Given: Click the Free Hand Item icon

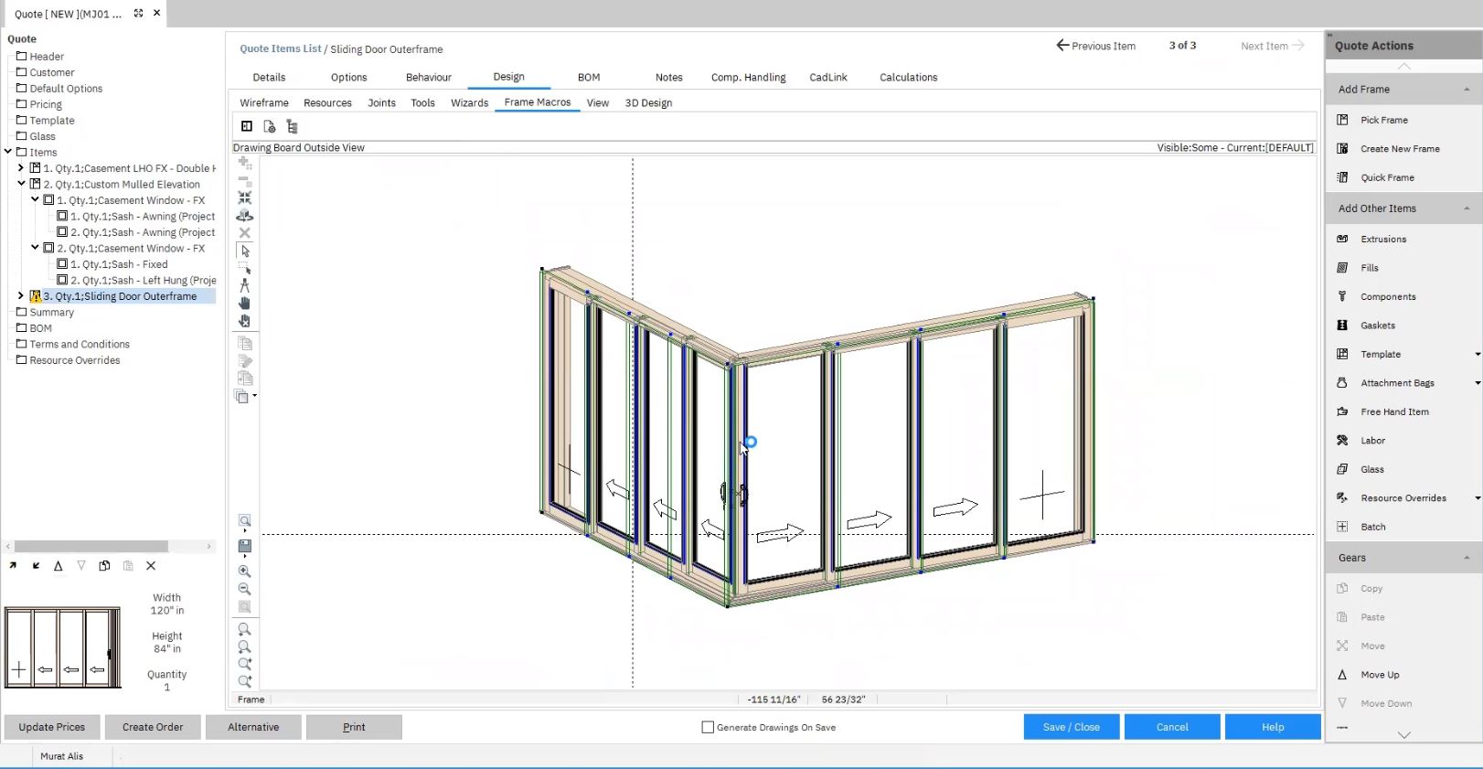Looking at the screenshot, I should click(1342, 411).
